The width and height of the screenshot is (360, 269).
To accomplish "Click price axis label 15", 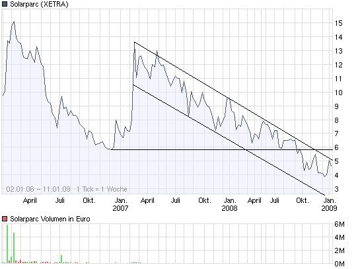I will 338,23.
